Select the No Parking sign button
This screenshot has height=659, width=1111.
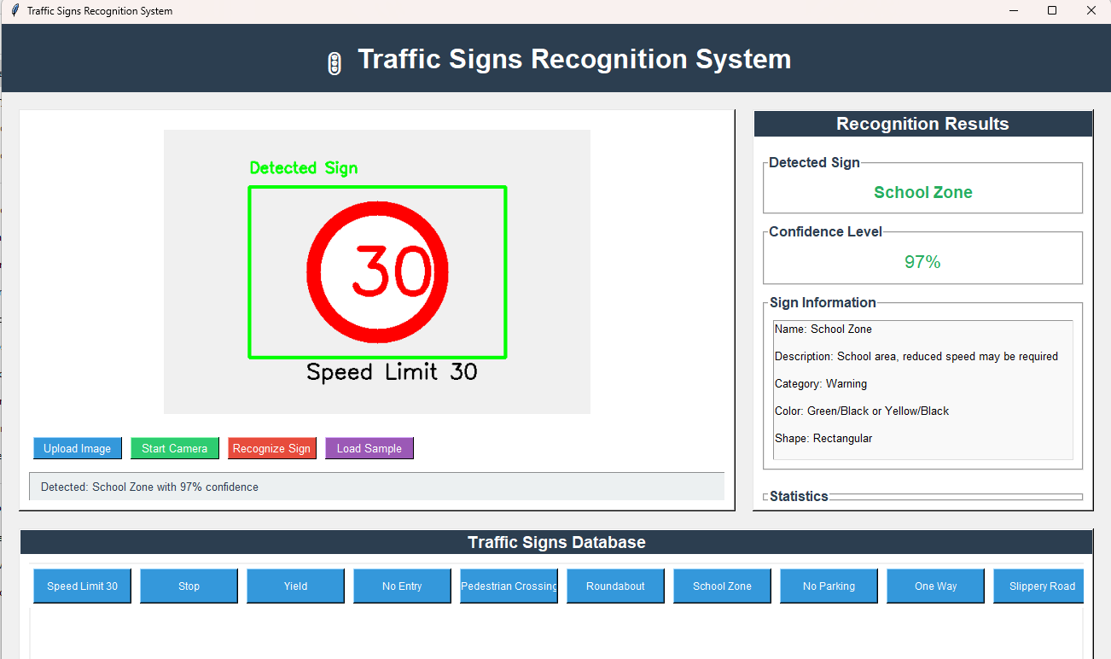829,586
